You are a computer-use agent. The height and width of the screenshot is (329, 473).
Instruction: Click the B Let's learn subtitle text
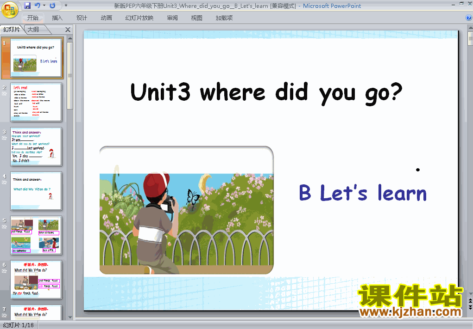point(363,193)
